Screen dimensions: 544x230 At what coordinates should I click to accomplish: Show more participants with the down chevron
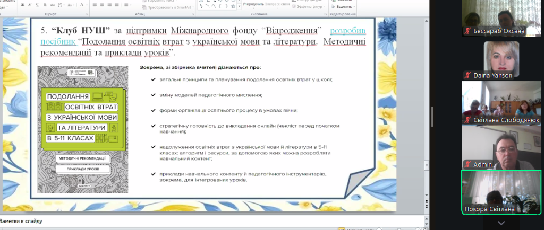click(x=501, y=223)
